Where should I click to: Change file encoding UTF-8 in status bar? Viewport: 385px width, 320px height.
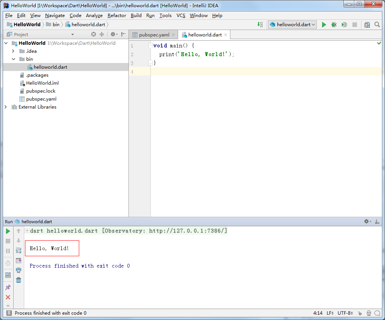click(x=345, y=313)
